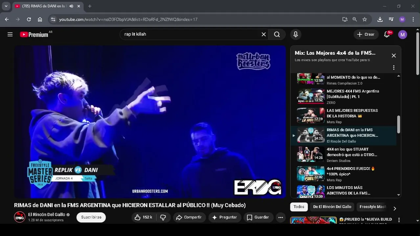Click the main video player
Viewport: 420px width, 236px height.
click(150, 122)
